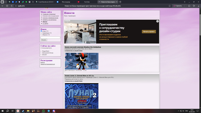Open Task View on taskbar
The image size is (201, 113).
13,111
